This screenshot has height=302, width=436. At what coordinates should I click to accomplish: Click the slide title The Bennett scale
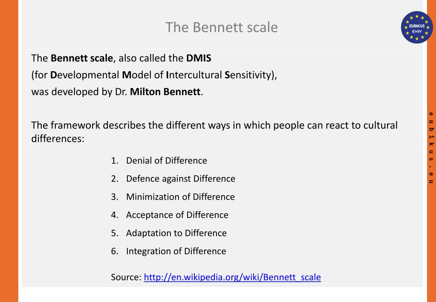(222, 27)
